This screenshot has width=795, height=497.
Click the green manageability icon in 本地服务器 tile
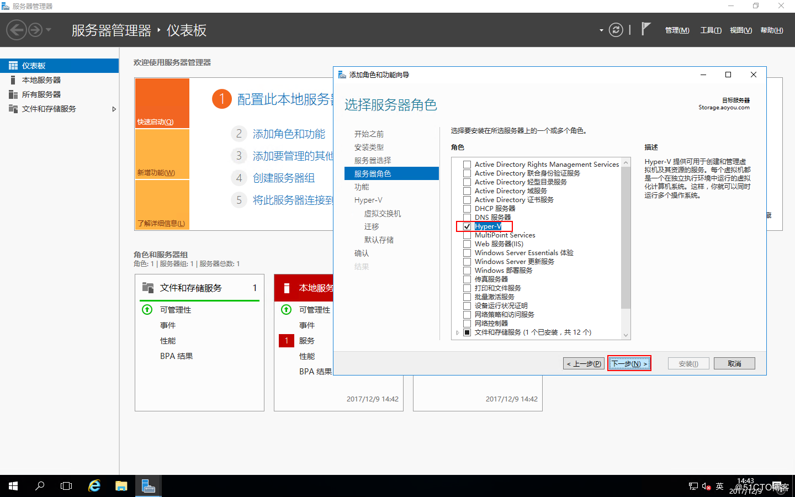point(287,310)
